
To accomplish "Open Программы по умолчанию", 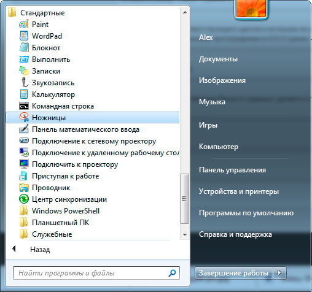I will coord(246,213).
